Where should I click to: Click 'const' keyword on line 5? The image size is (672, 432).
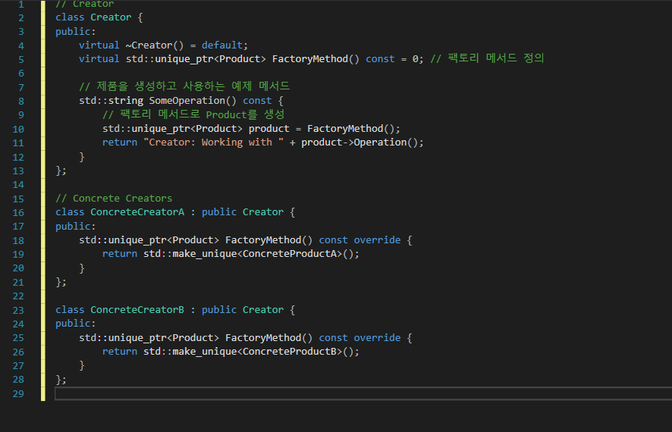pos(380,59)
